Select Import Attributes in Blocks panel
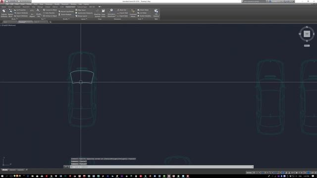317x178 pixels. [21, 13]
